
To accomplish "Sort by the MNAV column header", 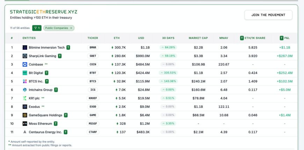I will pyautogui.click(x=224, y=38).
